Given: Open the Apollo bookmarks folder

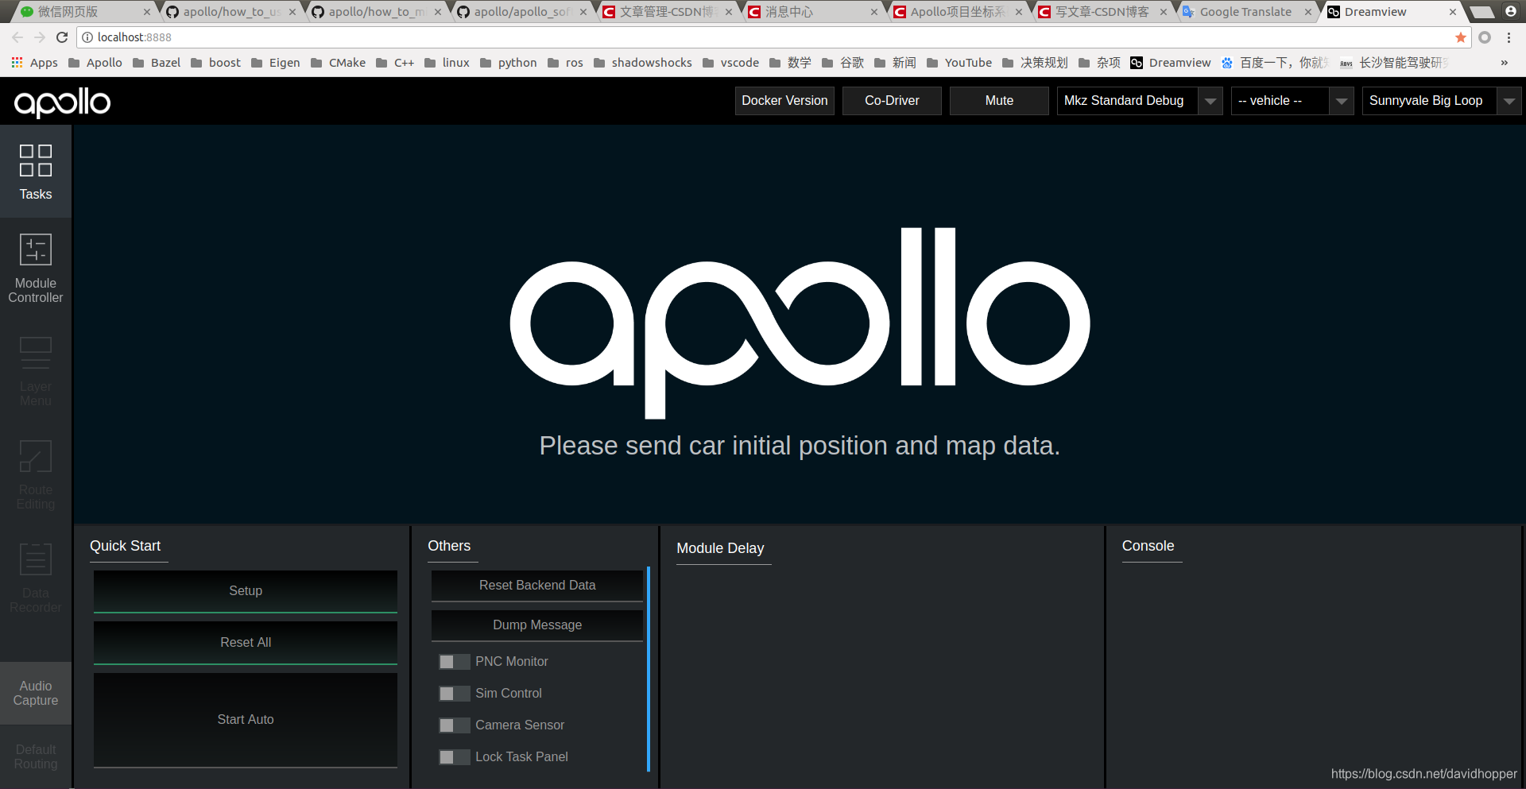Looking at the screenshot, I should [x=95, y=63].
